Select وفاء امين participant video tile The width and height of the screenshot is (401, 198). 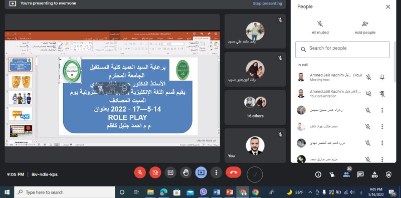(x=255, y=69)
